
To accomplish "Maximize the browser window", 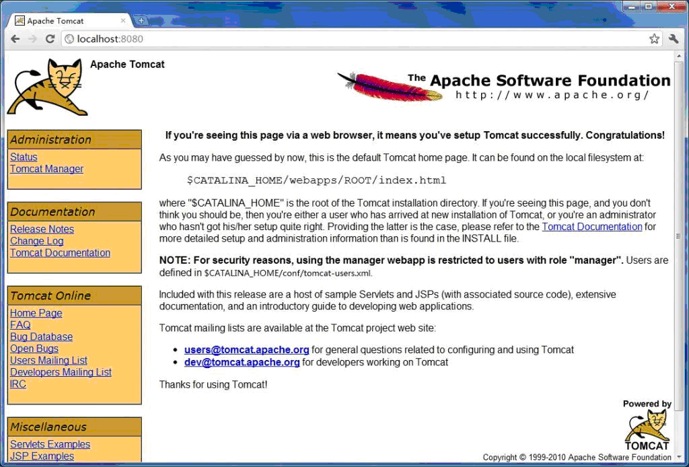I will point(649,7).
